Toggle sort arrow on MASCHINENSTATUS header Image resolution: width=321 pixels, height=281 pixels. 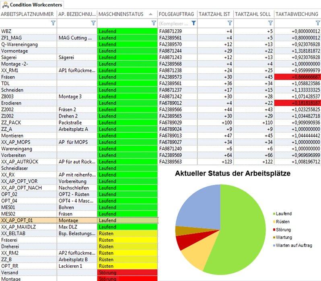(151, 14)
